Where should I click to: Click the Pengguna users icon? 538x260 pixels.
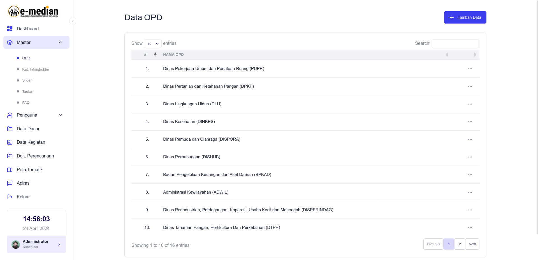(10, 115)
